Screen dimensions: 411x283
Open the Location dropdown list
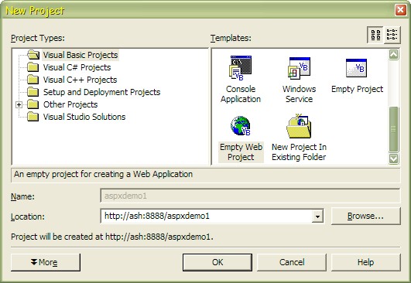click(x=317, y=217)
